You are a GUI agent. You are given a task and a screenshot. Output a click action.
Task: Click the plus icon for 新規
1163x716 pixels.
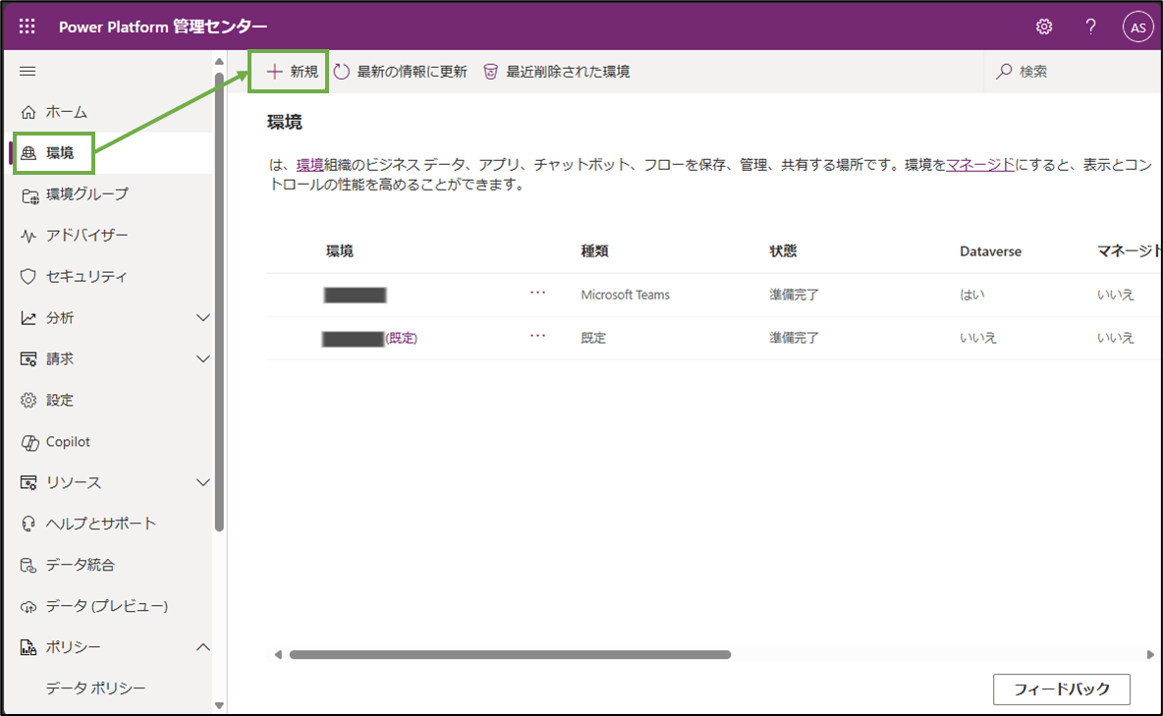coord(274,72)
